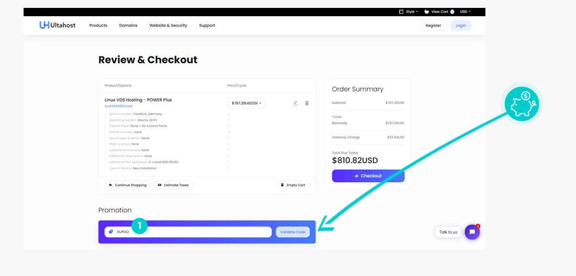The image size is (576, 276).
Task: Click the Empty Cart button
Action: [x=293, y=185]
